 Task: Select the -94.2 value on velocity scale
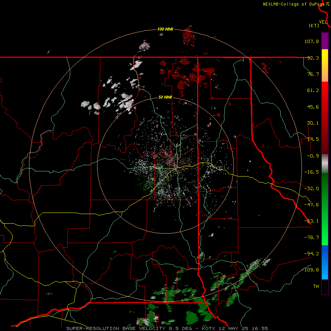(312, 253)
